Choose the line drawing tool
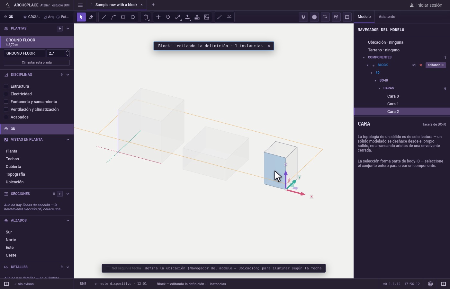Screen dimensions: 450x289 (104, 17)
